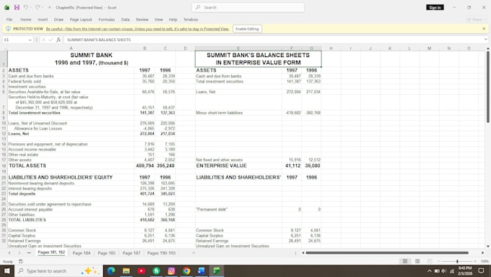Screen dimensions: 491x277
Task: Click the Insert Function fx icon
Action: click(x=58, y=40)
